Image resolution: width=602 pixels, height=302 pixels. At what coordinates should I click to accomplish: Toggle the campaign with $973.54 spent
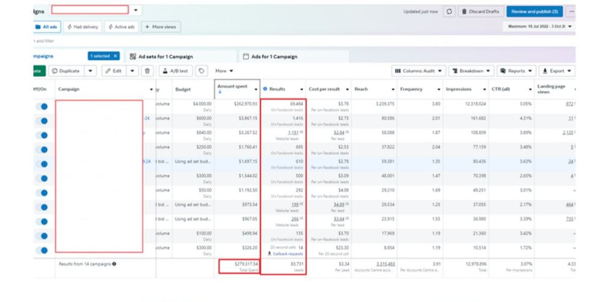tap(42, 207)
